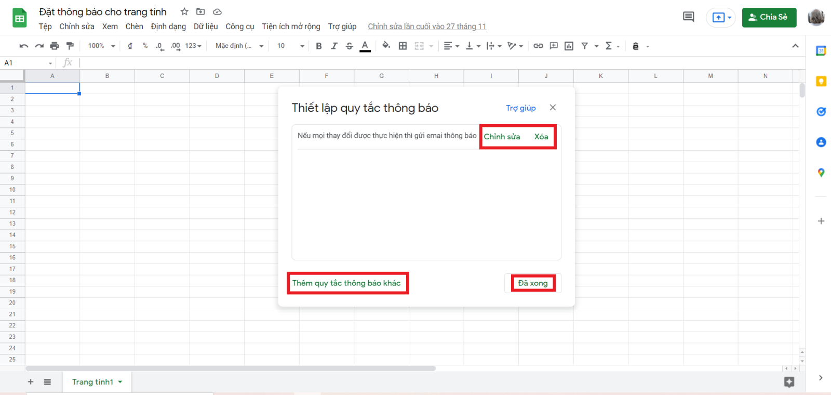Image resolution: width=831 pixels, height=395 pixels.
Task: Click the Borders icon
Action: [403, 46]
